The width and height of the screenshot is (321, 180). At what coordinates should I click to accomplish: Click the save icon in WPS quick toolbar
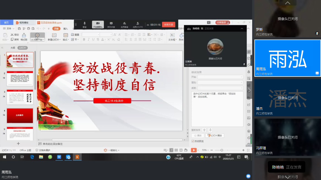click(x=19, y=29)
